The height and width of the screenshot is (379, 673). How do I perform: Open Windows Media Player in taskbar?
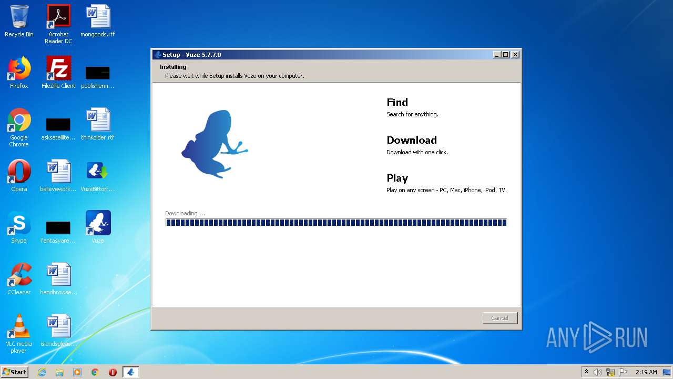point(77,372)
